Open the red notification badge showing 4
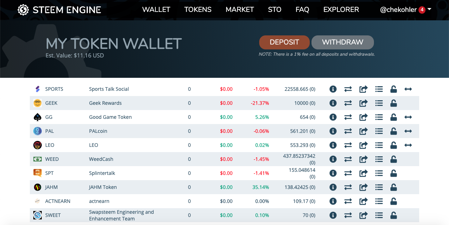449x225 pixels. coord(422,10)
